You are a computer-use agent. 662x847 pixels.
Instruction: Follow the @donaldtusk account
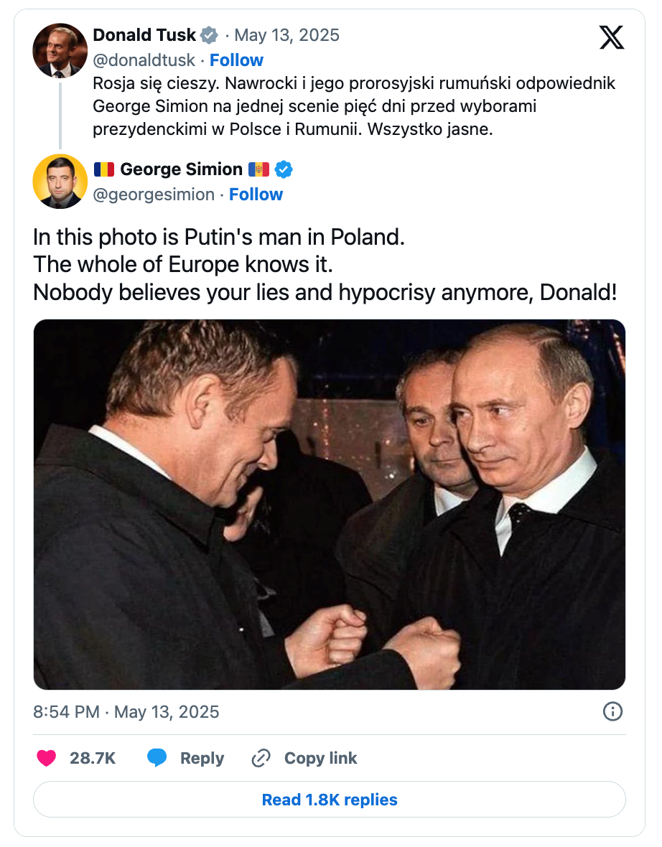(x=236, y=60)
